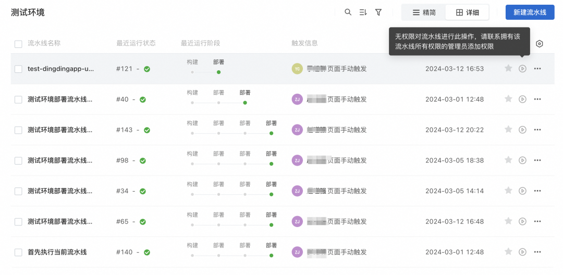
Task: Open the 首先执行当前流水线 pipeline name
Action: (x=57, y=252)
